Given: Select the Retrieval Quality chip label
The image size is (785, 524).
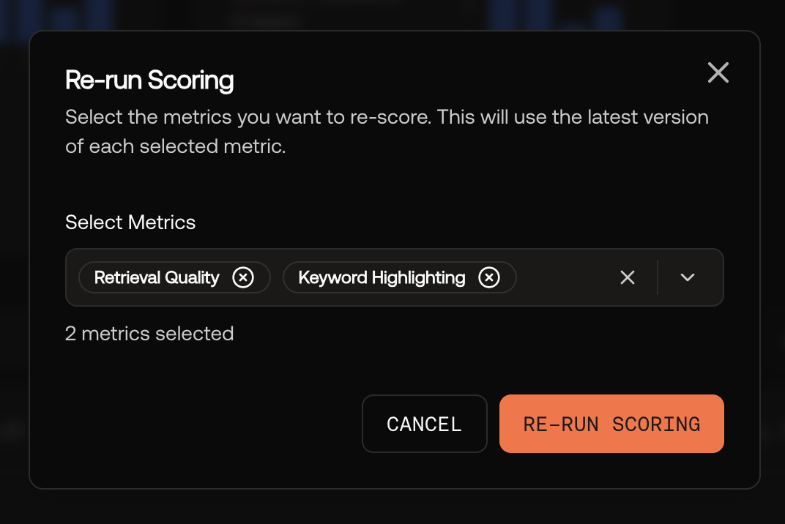Looking at the screenshot, I should pyautogui.click(x=157, y=277).
